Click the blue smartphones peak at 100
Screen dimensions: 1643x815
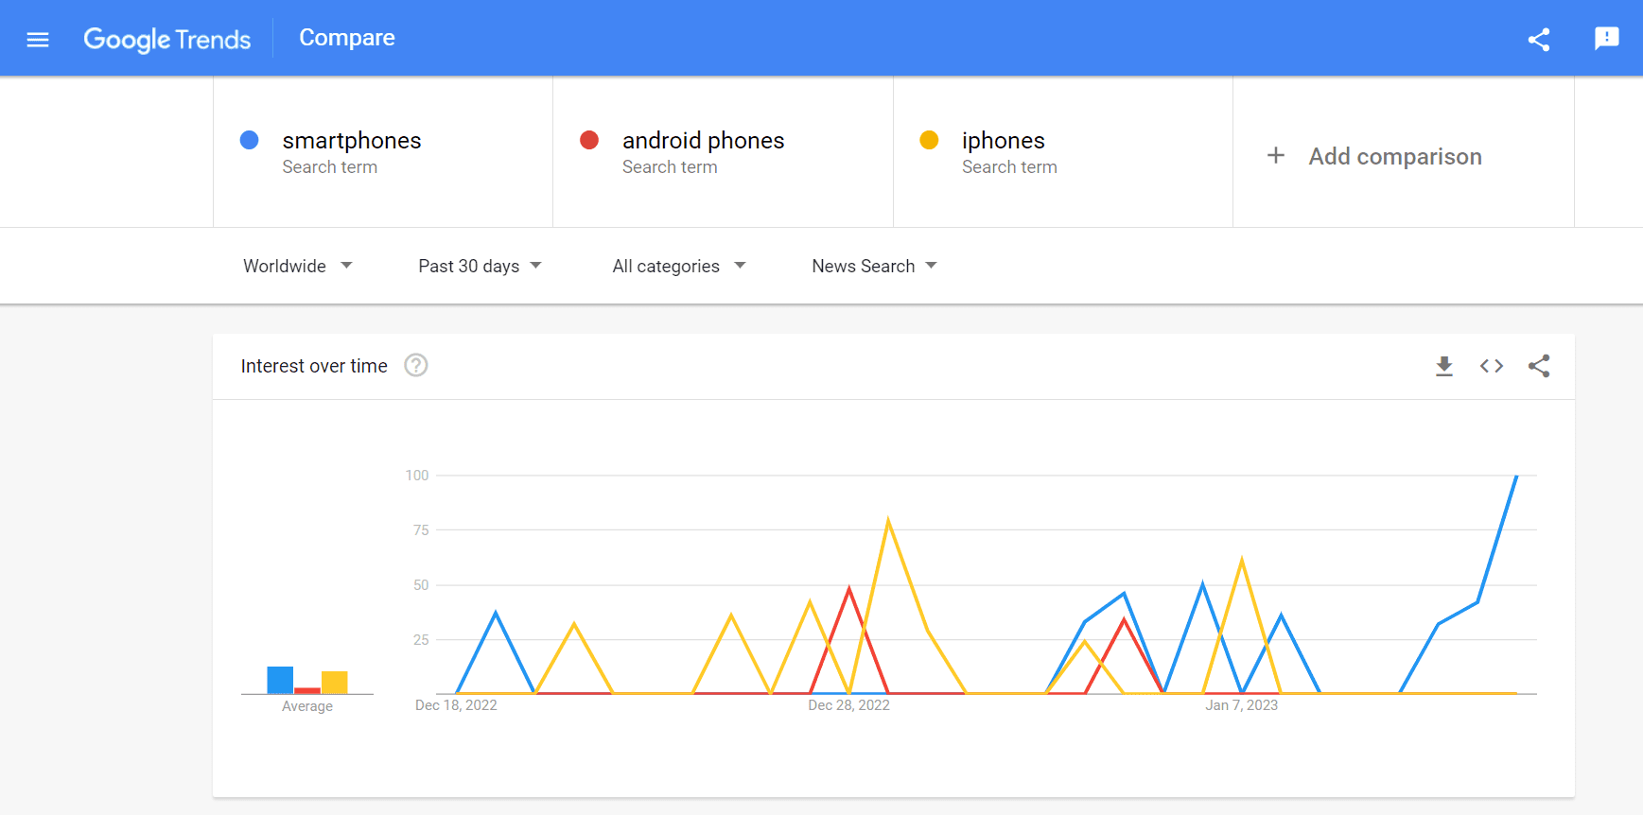(1516, 477)
